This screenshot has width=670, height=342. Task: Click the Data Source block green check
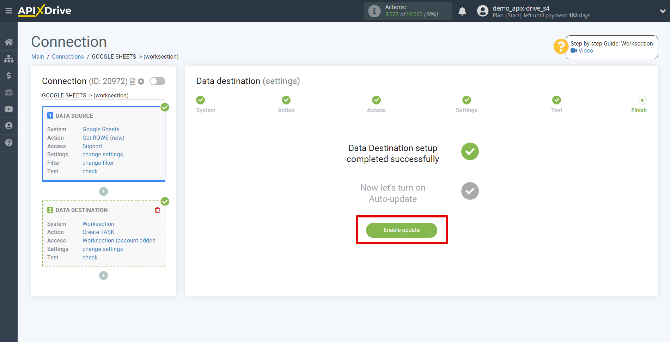coord(165,107)
